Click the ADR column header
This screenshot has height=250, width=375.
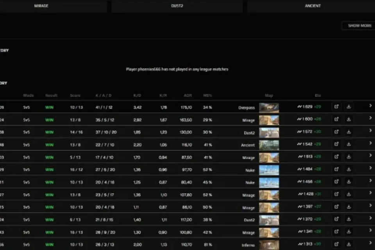tap(188, 95)
